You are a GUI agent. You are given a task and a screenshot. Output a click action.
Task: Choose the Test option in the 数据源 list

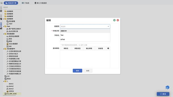(x=85, y=35)
